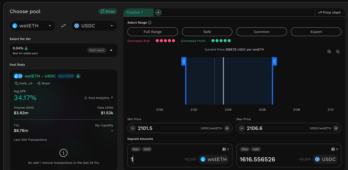The width and height of the screenshot is (348, 170).
Task: Select the Expert range preset
Action: pos(316,32)
